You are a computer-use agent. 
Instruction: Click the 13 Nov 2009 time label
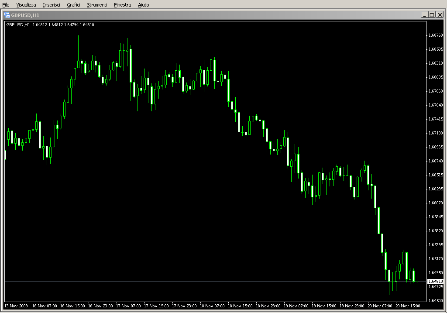pyautogui.click(x=16, y=306)
